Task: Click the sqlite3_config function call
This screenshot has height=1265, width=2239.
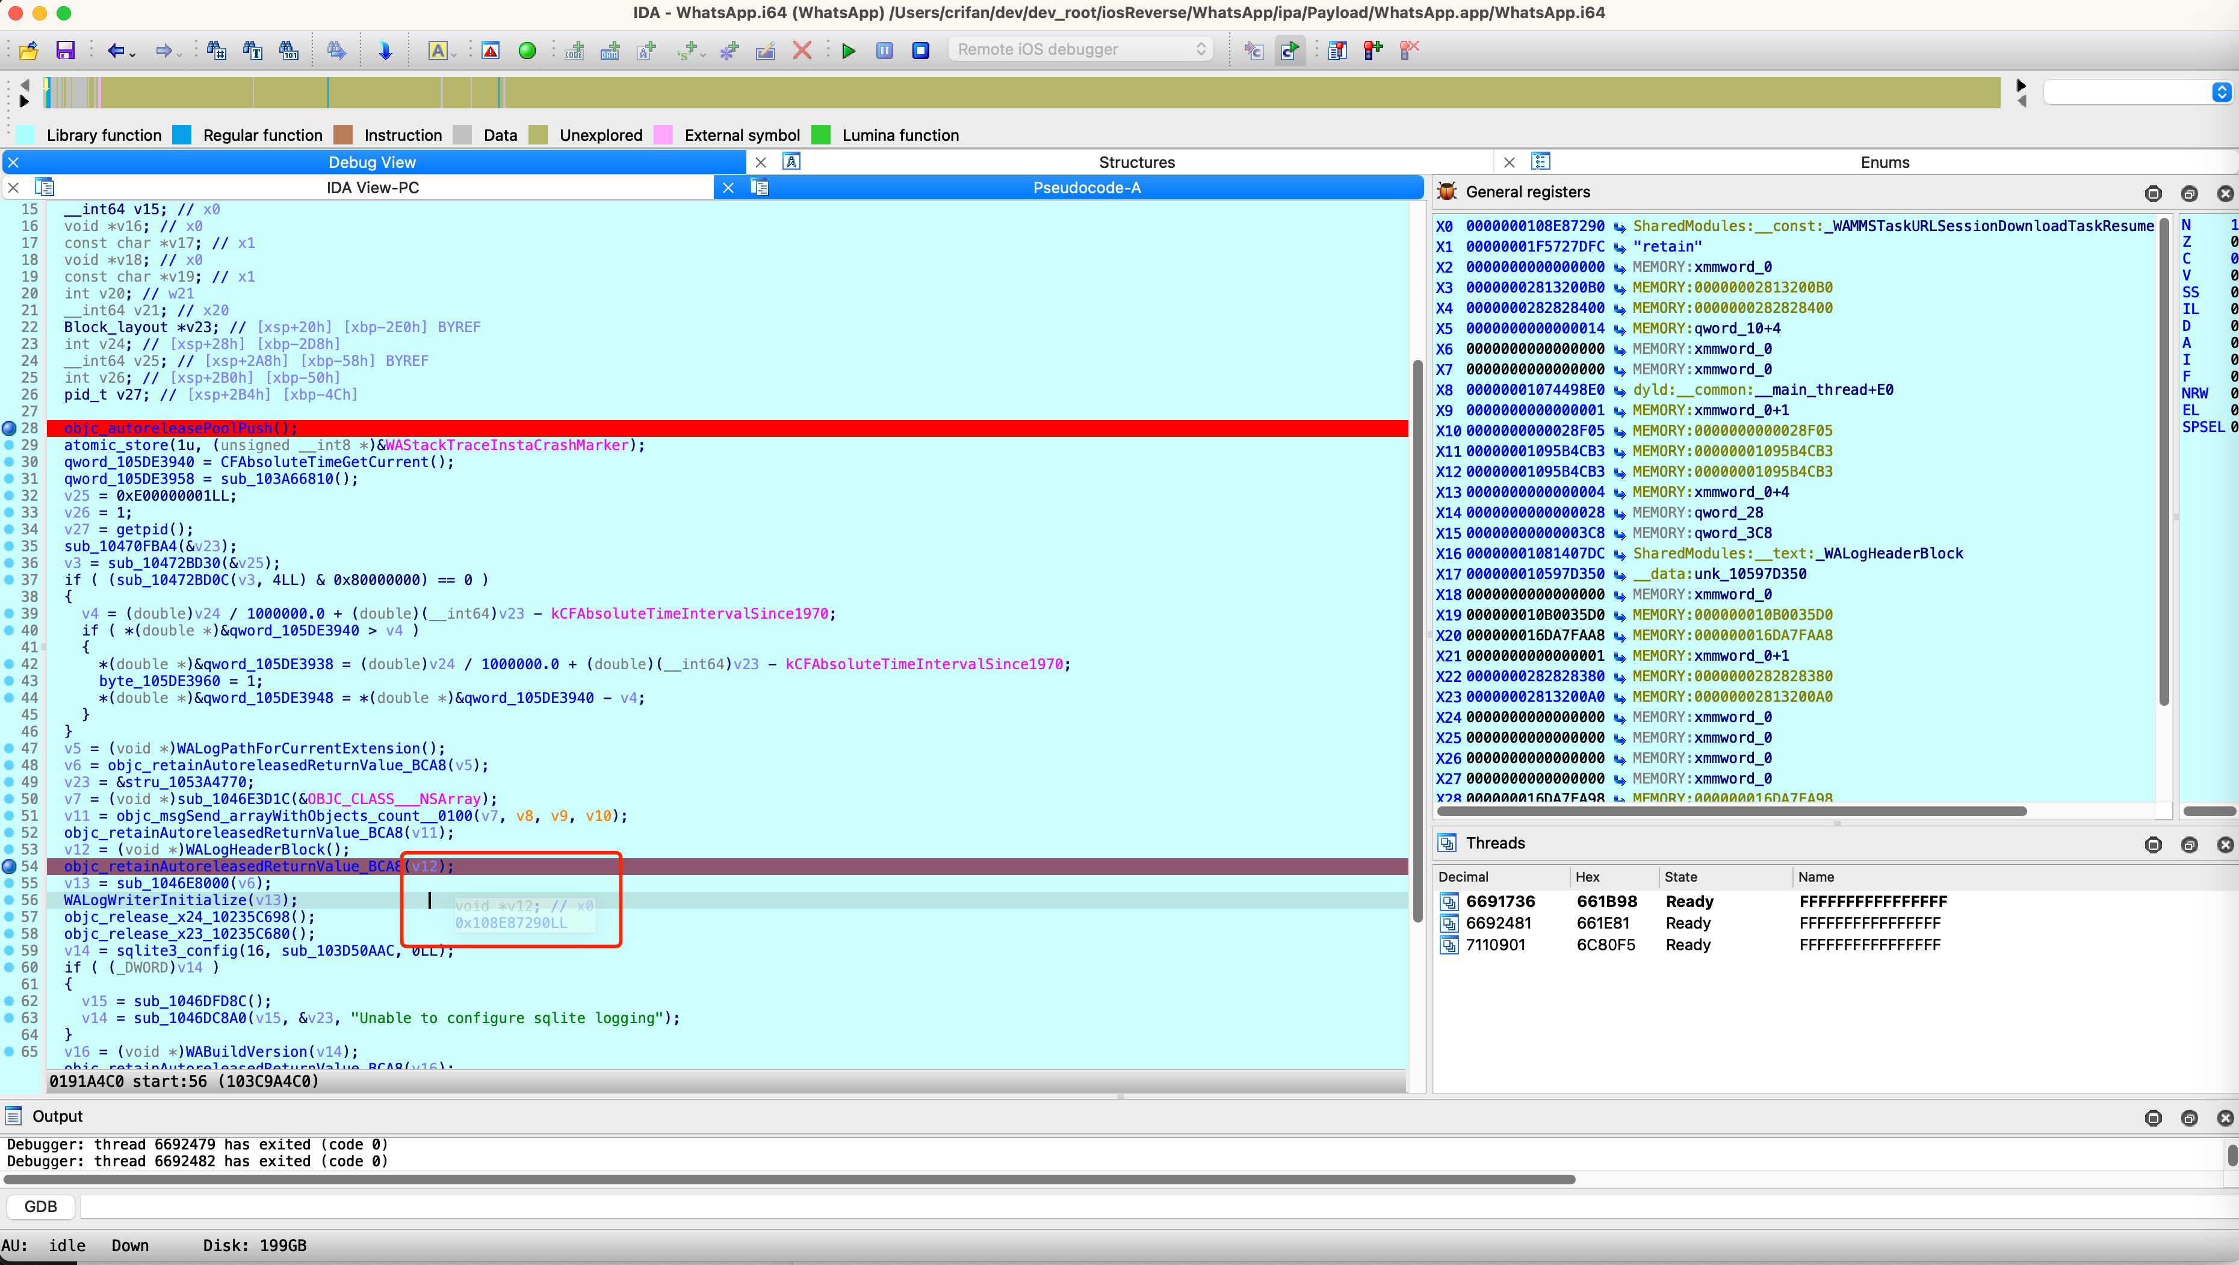Action: click(178, 950)
